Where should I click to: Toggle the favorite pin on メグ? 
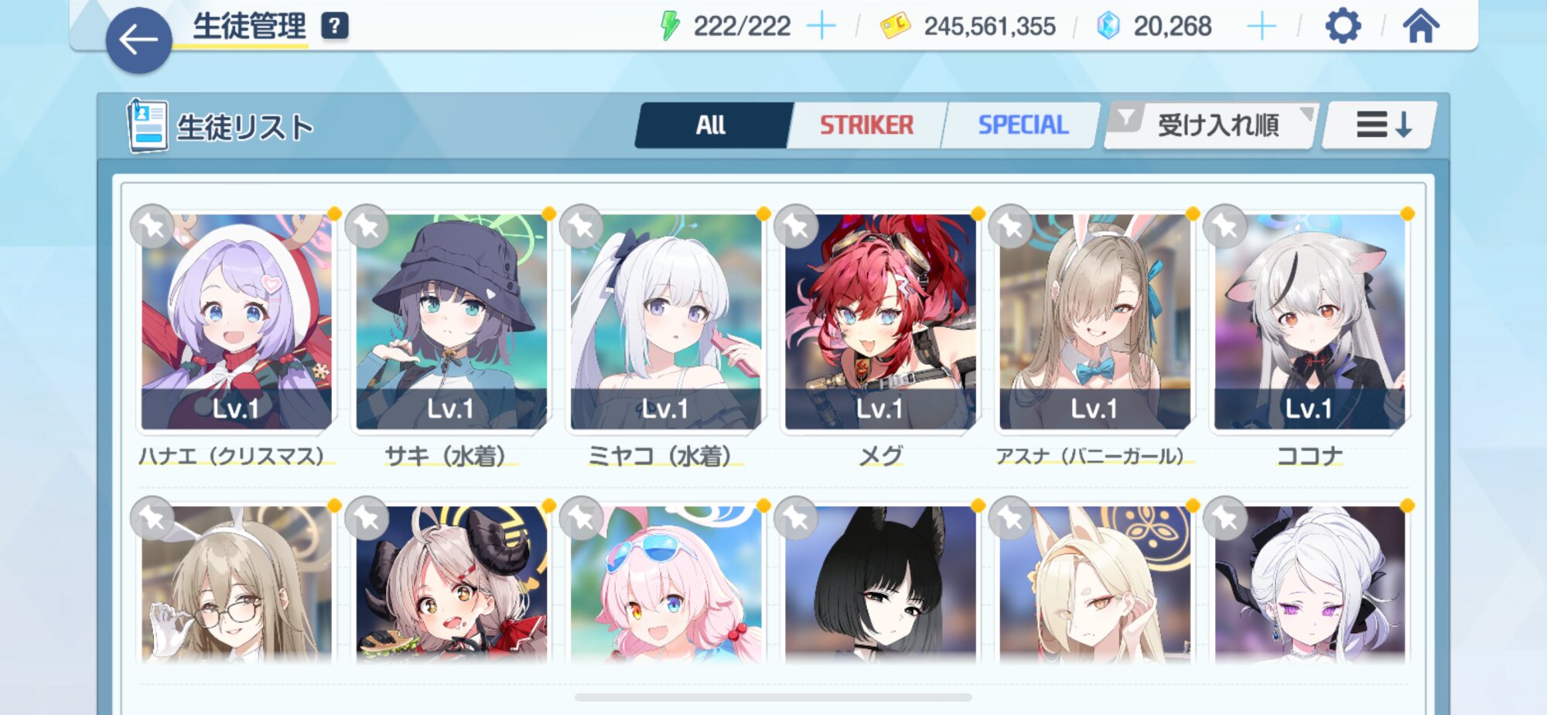click(x=796, y=226)
